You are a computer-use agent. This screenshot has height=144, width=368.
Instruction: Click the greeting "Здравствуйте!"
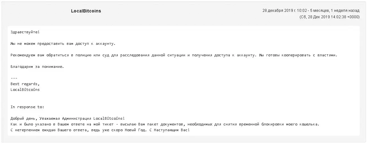click(x=25, y=32)
